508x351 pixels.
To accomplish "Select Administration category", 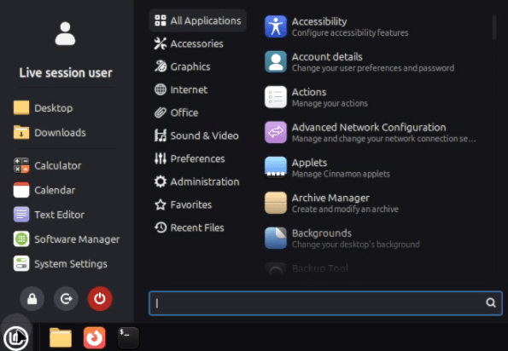I will [x=197, y=181].
